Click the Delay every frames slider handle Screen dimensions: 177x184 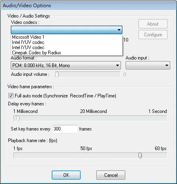18,118
